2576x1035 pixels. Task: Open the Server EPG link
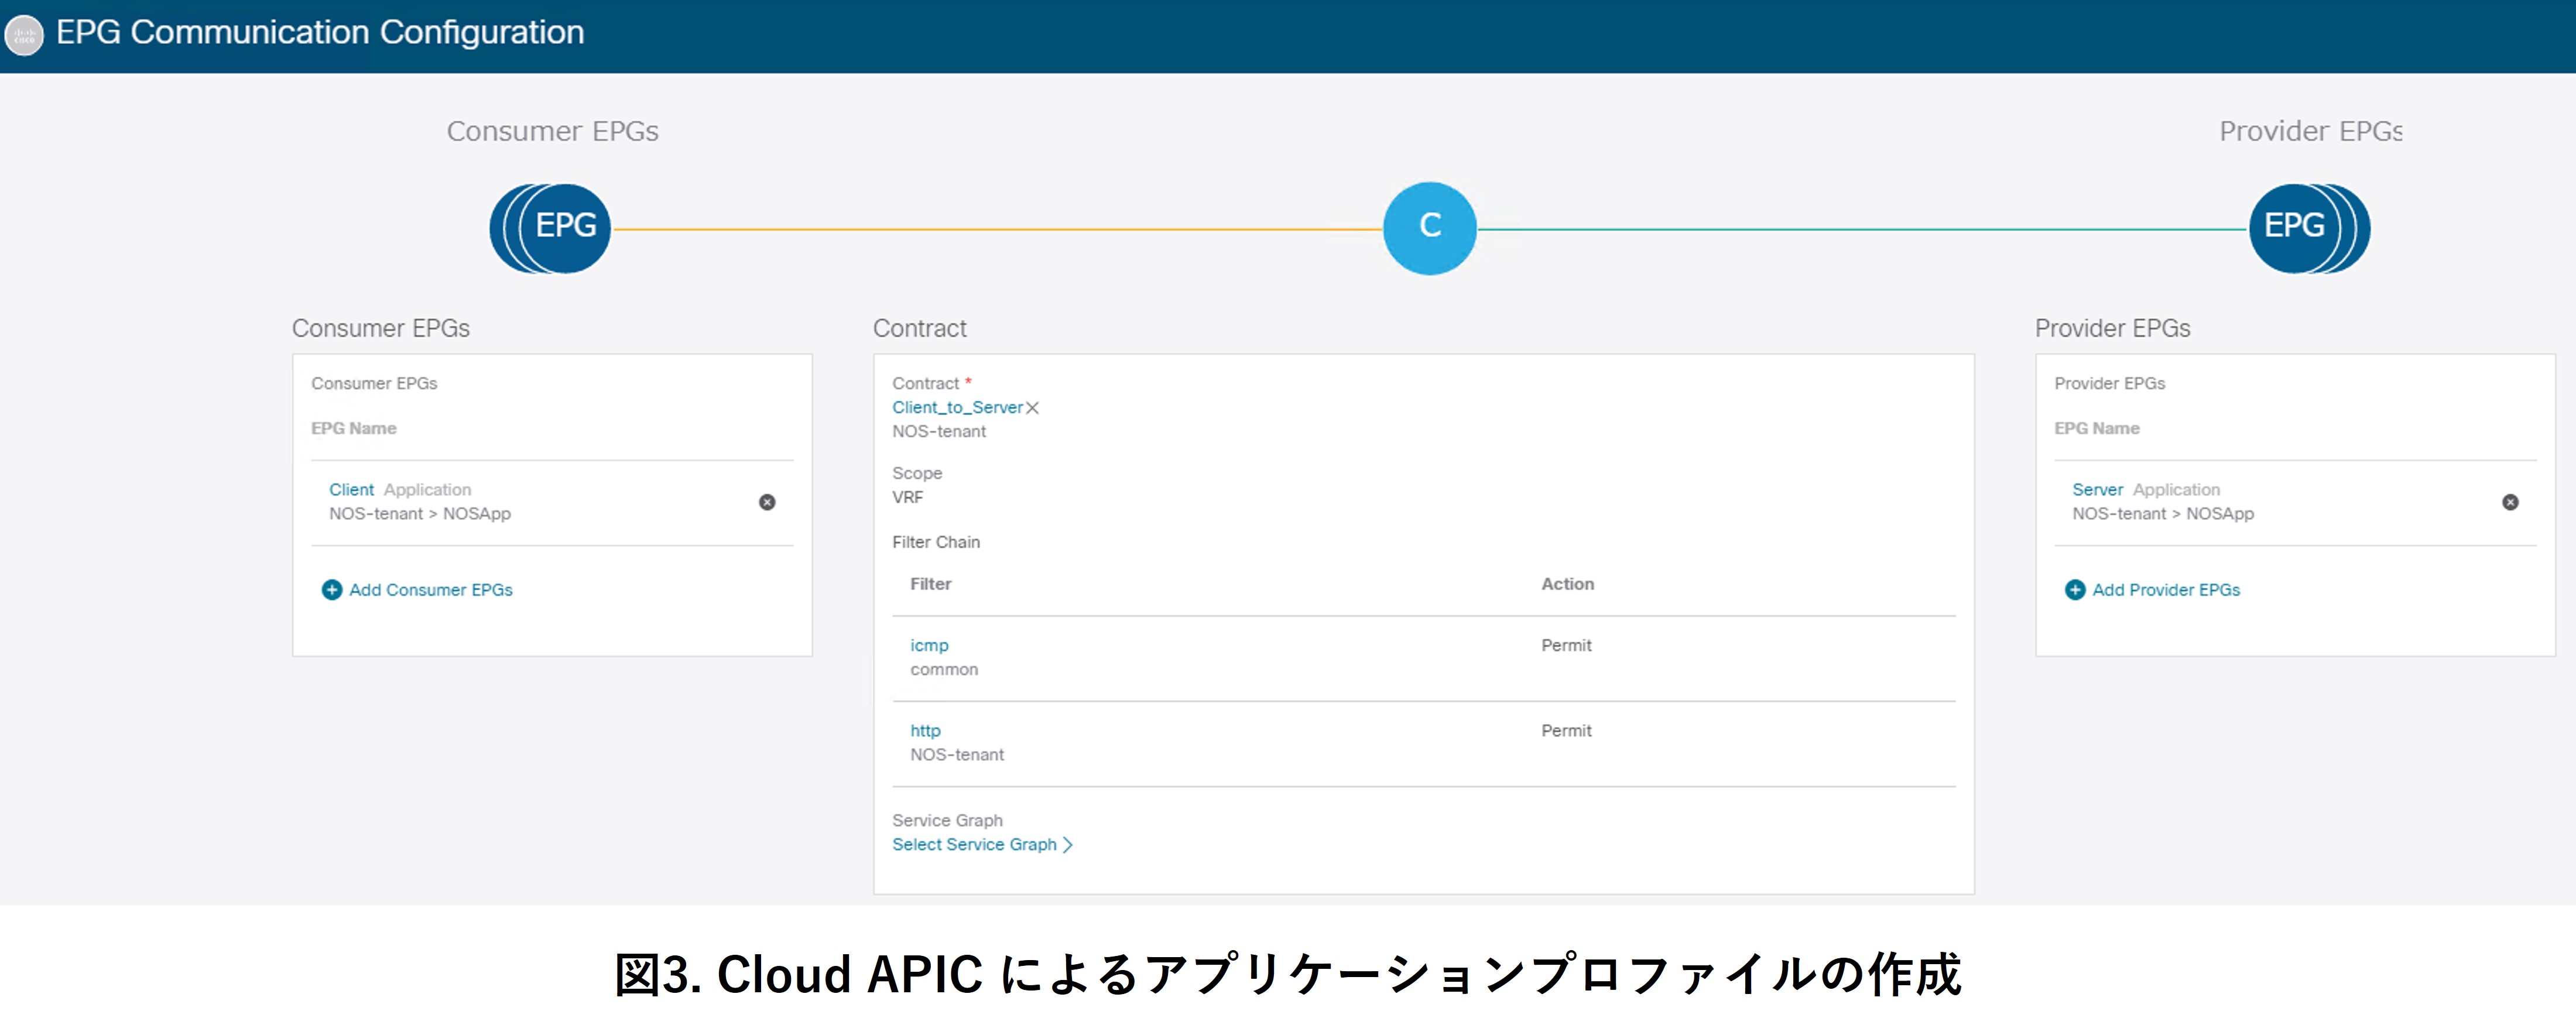tap(2097, 490)
